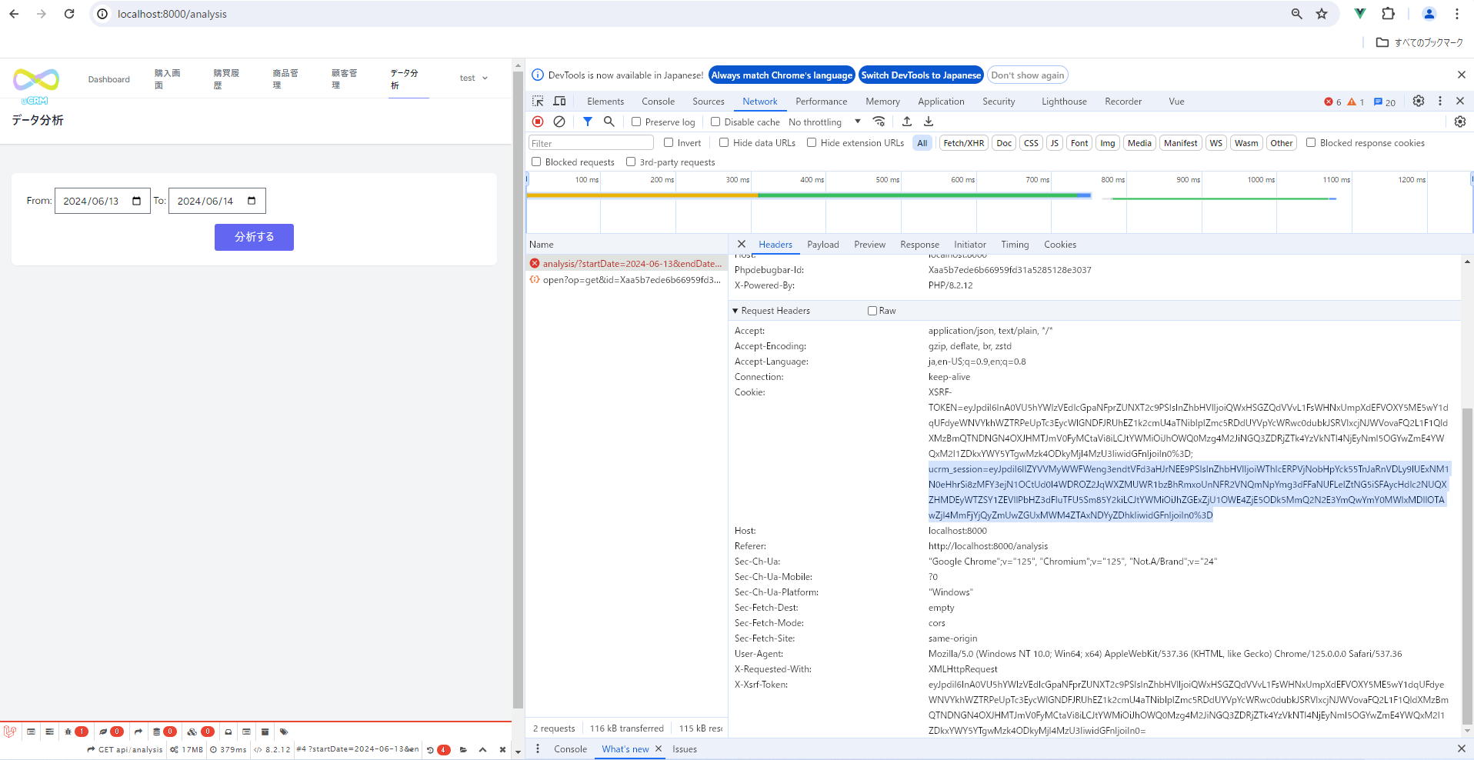The image size is (1474, 760).
Task: Clear the network log
Action: (x=559, y=122)
